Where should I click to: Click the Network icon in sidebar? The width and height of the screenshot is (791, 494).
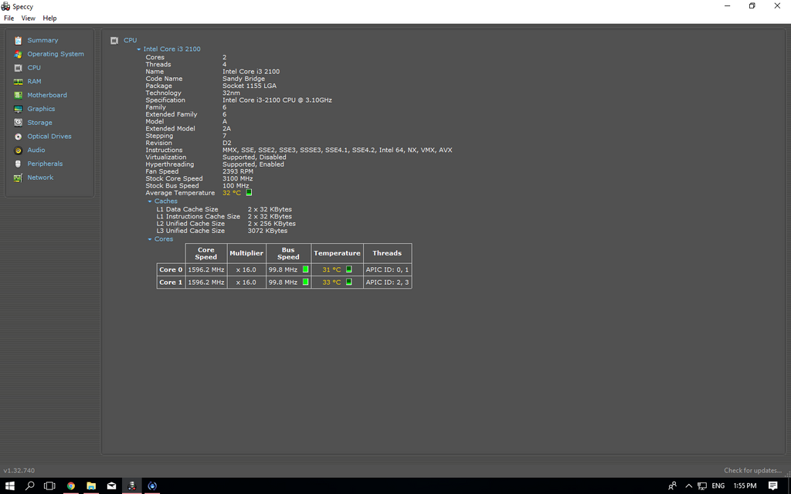[19, 178]
